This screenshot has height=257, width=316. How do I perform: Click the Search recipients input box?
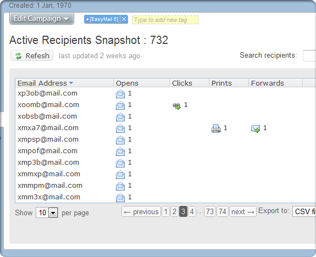tap(309, 55)
